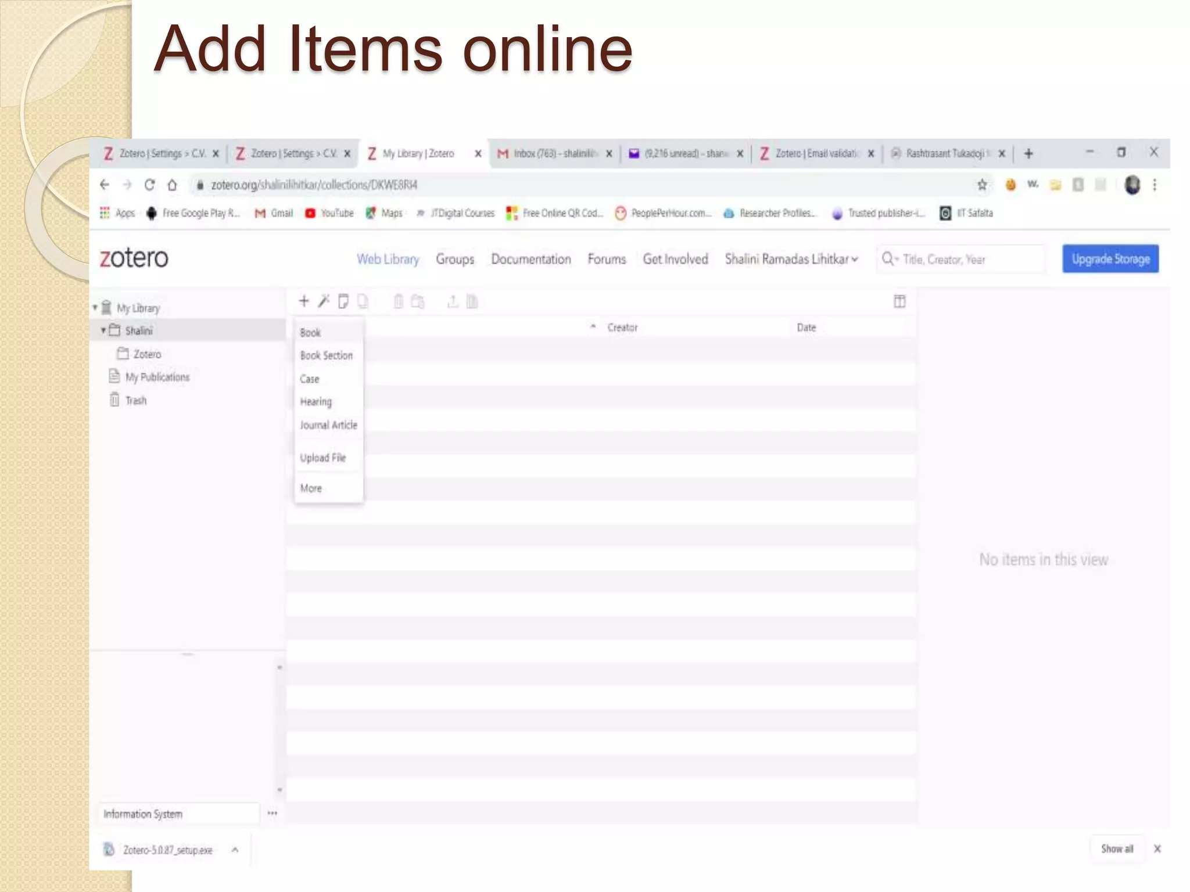Toggle sort direction arrow beside Creator
This screenshot has height=892, width=1190.
[593, 326]
